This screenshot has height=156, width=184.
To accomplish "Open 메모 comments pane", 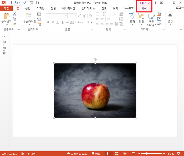I will (x=96, y=154).
